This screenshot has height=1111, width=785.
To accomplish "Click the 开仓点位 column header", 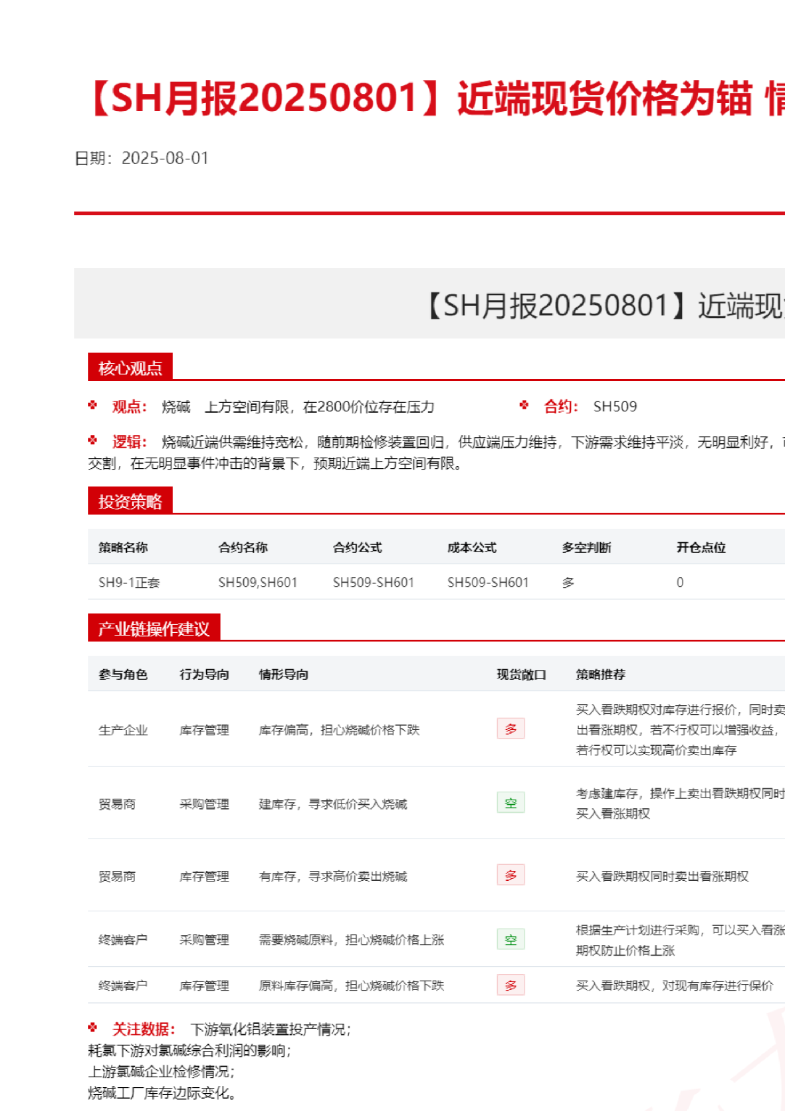I will pyautogui.click(x=700, y=548).
